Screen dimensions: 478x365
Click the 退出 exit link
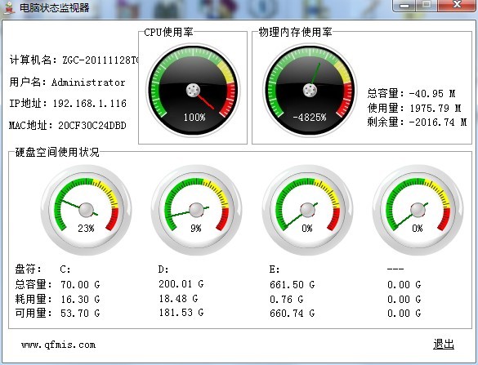pos(444,345)
